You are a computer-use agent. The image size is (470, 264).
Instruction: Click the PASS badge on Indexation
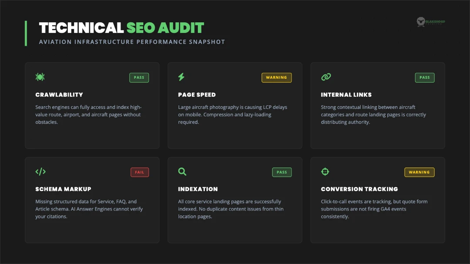282,172
